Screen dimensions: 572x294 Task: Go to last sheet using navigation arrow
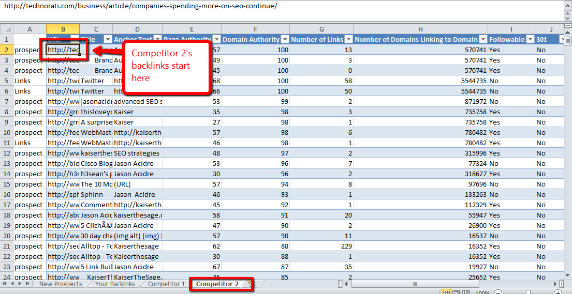pos(27,284)
